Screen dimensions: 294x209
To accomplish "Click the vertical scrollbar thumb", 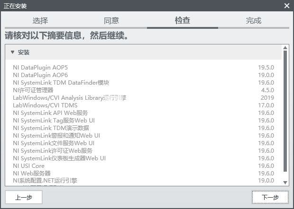I will pos(285,111).
